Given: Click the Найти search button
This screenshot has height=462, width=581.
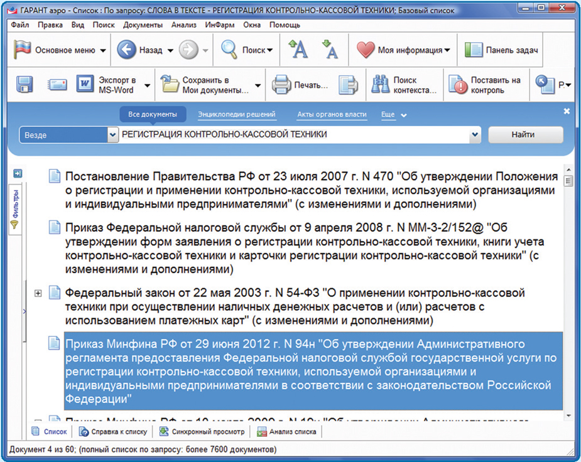Looking at the screenshot, I should pos(525,135).
